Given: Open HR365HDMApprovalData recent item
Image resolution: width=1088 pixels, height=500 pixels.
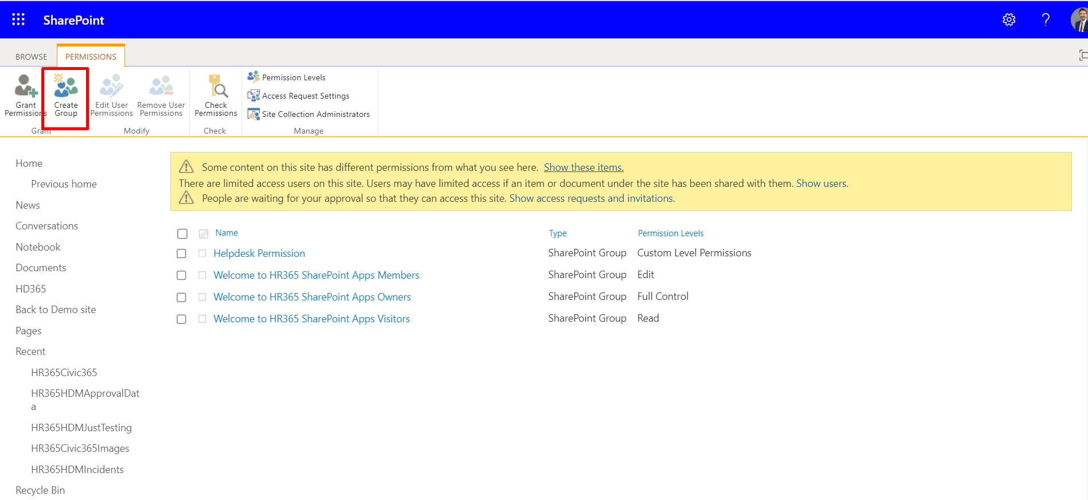Looking at the screenshot, I should point(86,400).
